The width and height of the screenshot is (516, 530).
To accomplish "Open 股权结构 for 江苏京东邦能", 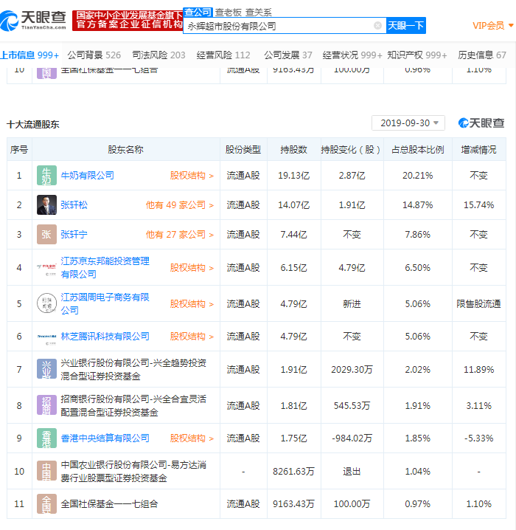I will 192,268.
